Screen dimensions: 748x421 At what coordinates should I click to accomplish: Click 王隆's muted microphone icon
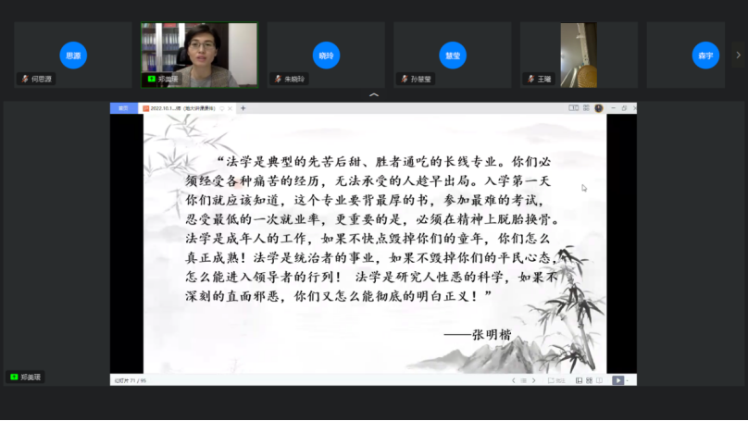coord(529,80)
